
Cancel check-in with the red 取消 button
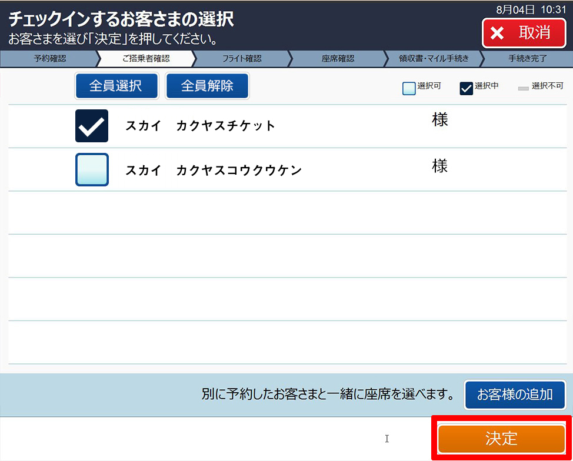click(524, 33)
